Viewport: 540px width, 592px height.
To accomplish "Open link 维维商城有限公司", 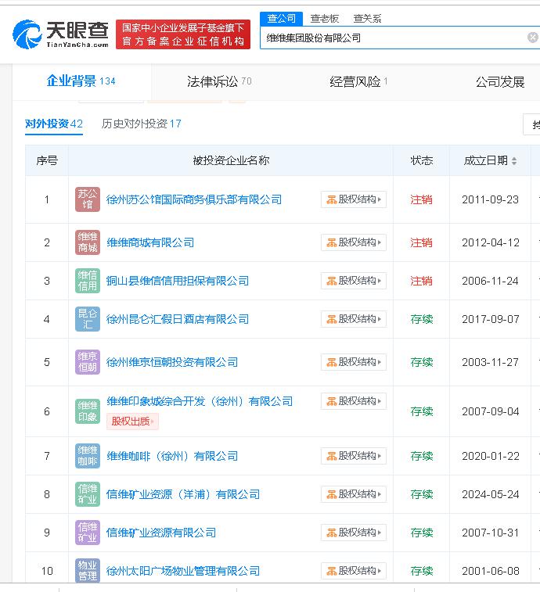I will (150, 242).
